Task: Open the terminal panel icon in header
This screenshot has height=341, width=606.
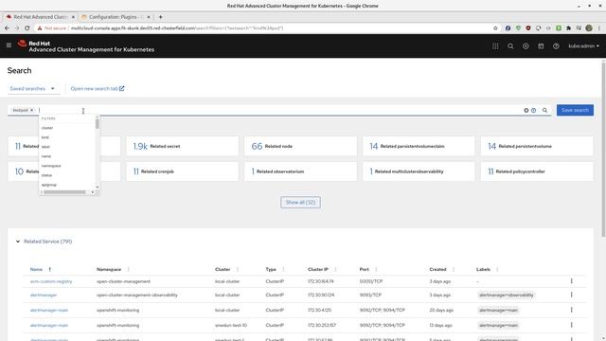Action: [x=541, y=46]
